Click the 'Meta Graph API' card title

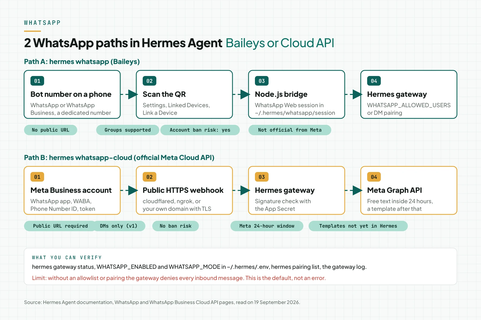coord(394,190)
